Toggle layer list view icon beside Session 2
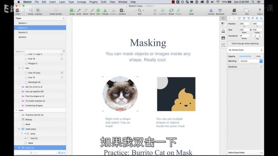278x156 pixels. pyautogui.click(x=64, y=52)
